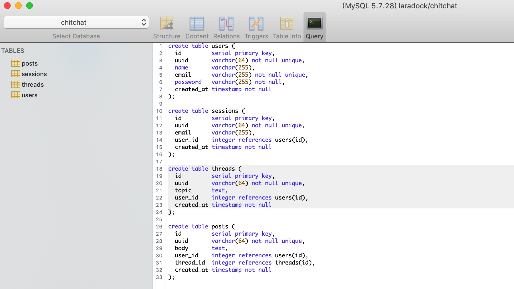
Task: Select the Query terminal icon
Action: click(x=314, y=23)
